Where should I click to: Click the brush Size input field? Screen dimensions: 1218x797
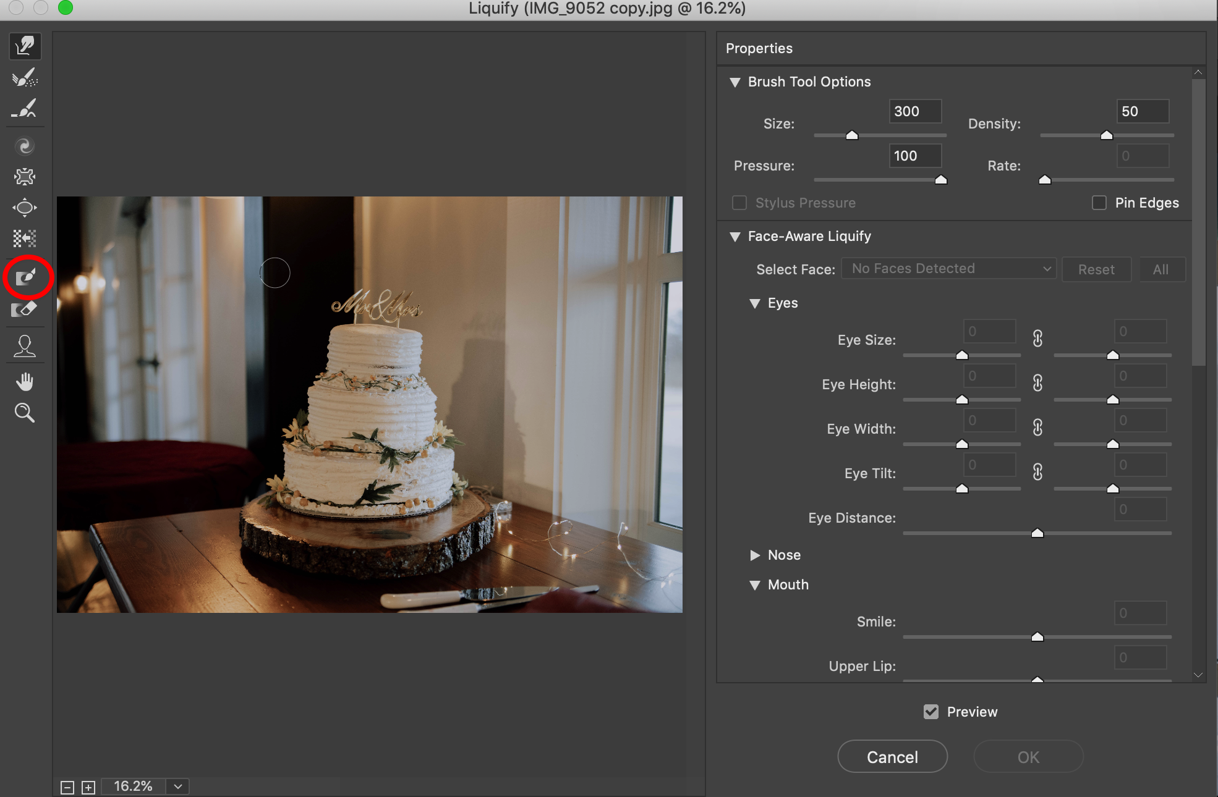click(914, 111)
